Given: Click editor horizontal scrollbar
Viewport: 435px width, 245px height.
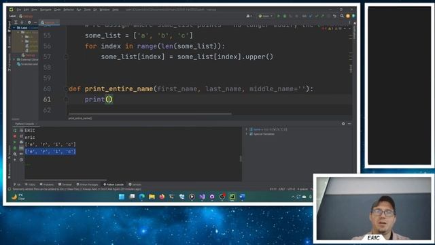Looking at the screenshot, I should (x=150, y=114).
